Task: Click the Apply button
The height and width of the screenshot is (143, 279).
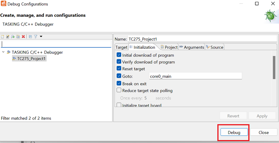Action: 262,116
